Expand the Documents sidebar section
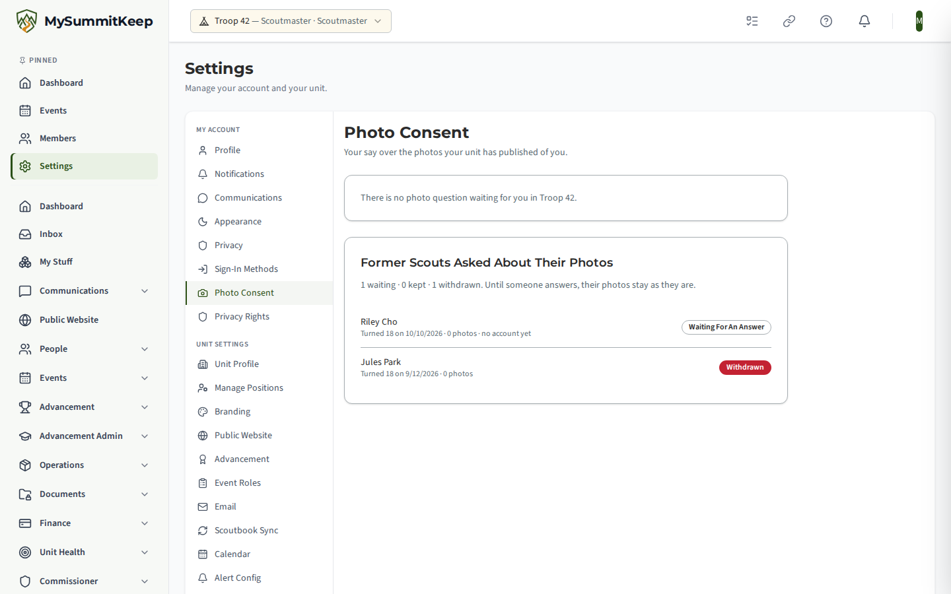The width and height of the screenshot is (951, 594). pos(85,494)
